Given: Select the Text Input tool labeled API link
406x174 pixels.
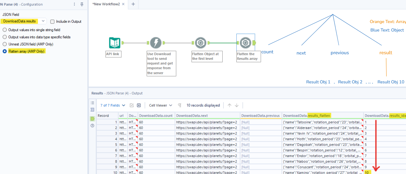Looking at the screenshot, I should click(115, 43).
